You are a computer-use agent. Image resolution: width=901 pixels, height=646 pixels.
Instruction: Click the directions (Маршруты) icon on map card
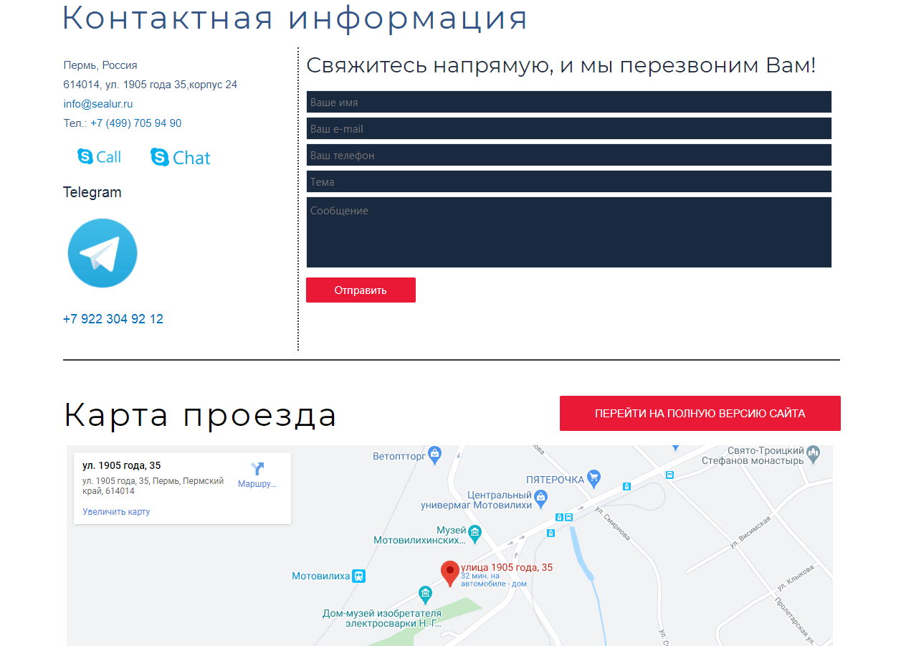pos(257,469)
